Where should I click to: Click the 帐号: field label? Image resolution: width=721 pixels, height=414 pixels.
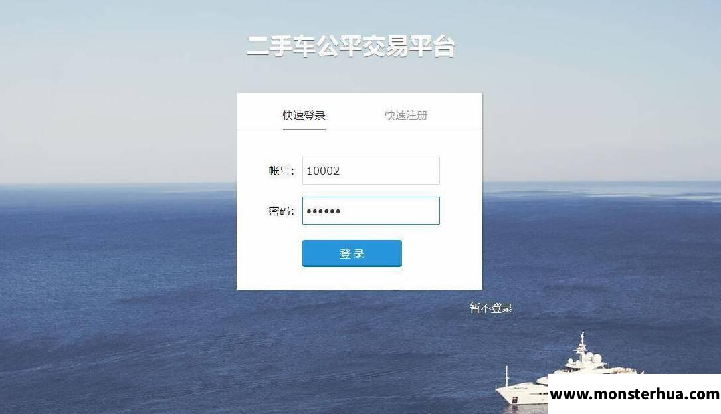(x=281, y=171)
